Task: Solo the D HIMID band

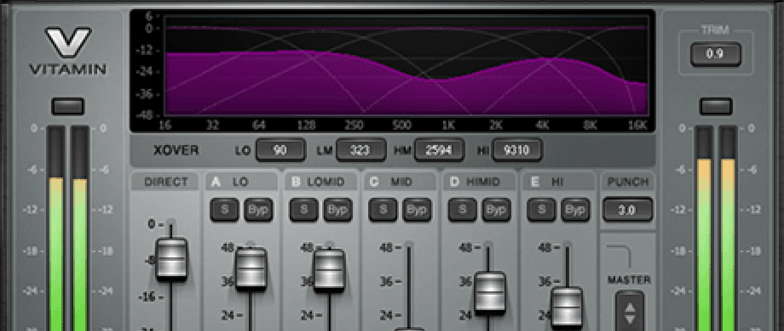Action: click(x=462, y=210)
